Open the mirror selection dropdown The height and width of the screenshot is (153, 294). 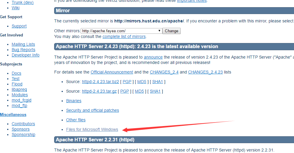point(121,31)
